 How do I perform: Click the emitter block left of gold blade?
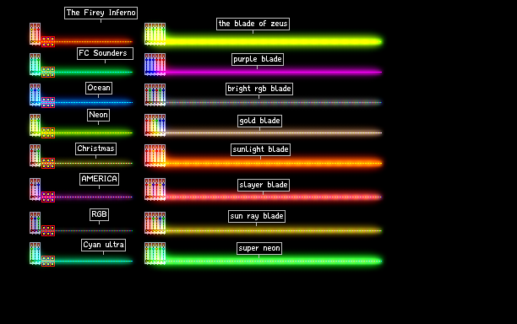155,125
